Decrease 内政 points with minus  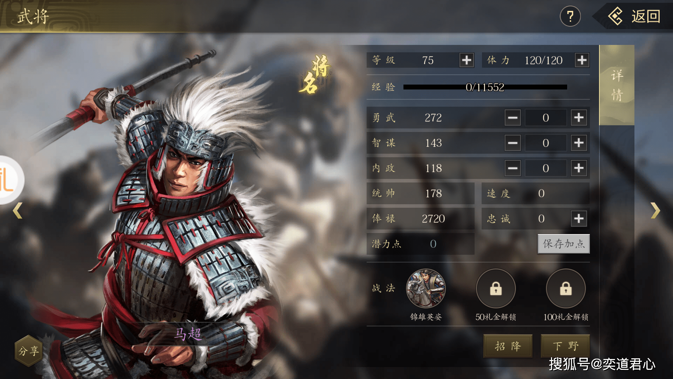click(512, 168)
